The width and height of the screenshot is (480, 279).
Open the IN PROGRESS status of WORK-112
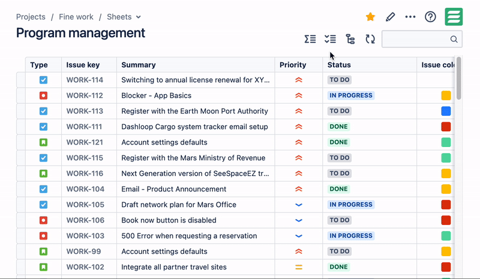[351, 95]
